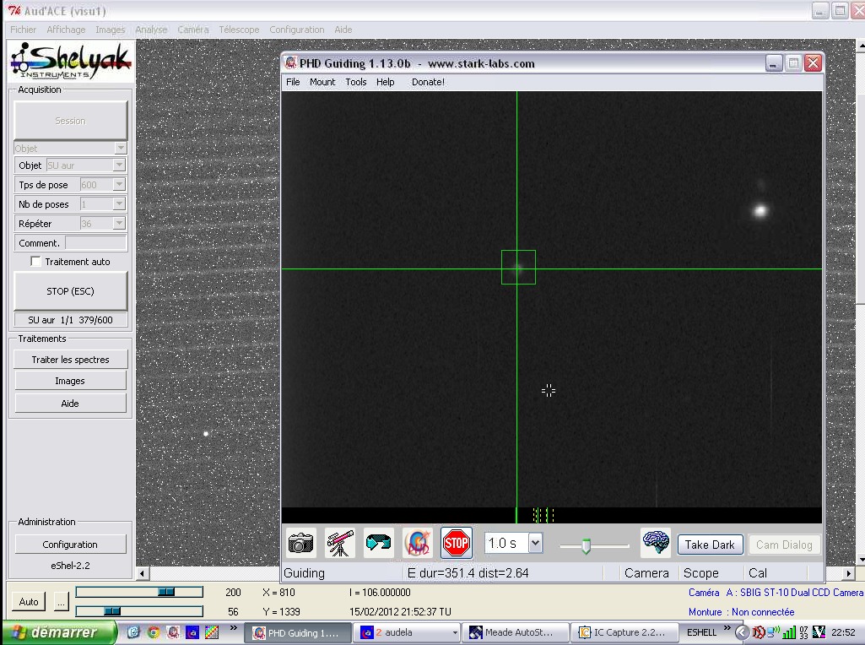
Task: Click the Take Dark button
Action: (710, 545)
